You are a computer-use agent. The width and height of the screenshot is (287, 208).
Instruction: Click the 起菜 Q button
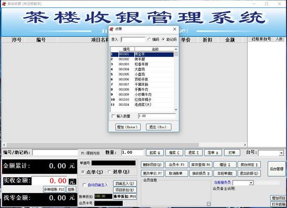coord(155,153)
